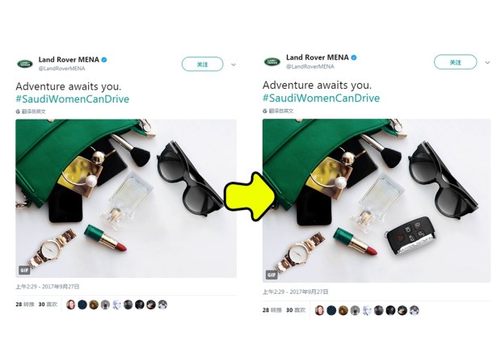Click the blue verified badge in the left tweet
Image resolution: width=501 pixels, height=357 pixels.
tap(104, 60)
